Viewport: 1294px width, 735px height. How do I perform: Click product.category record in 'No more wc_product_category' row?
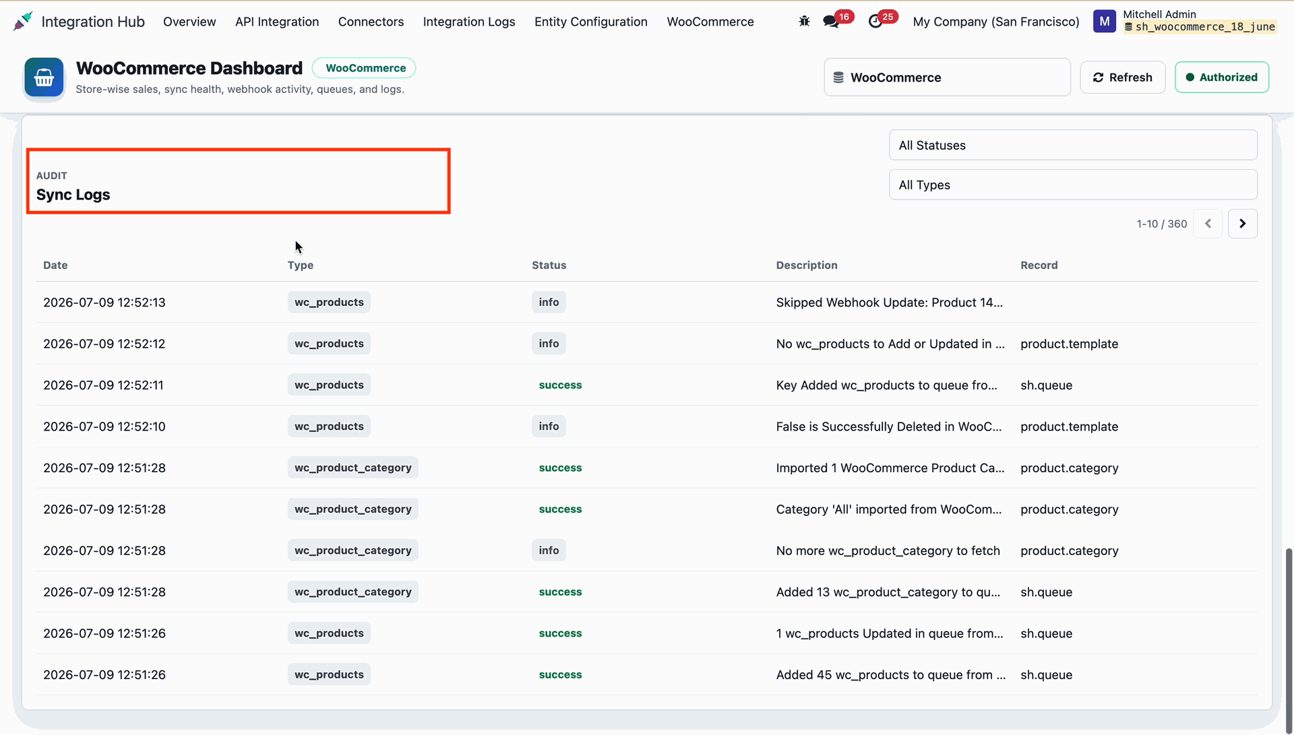click(1069, 550)
